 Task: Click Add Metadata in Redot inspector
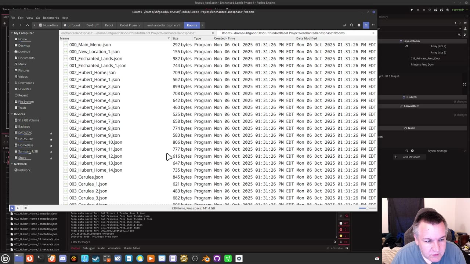point(409,157)
